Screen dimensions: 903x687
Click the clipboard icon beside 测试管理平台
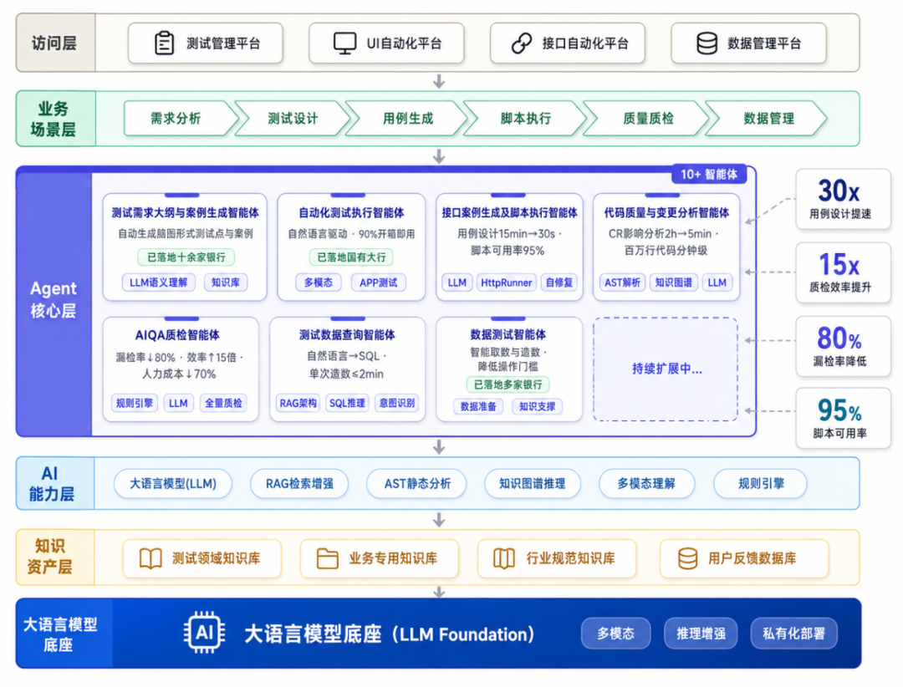point(164,43)
